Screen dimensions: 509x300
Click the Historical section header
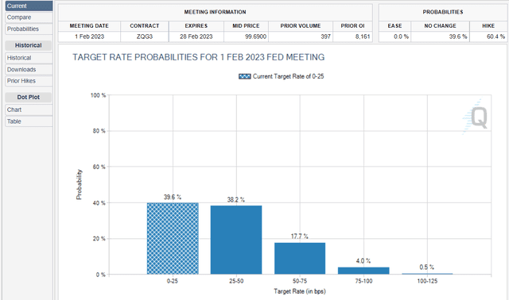coord(29,45)
